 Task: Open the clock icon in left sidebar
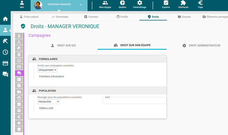(x=5, y=52)
